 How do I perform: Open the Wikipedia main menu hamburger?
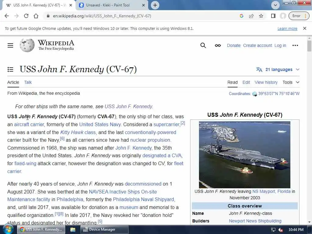[x=10, y=45]
